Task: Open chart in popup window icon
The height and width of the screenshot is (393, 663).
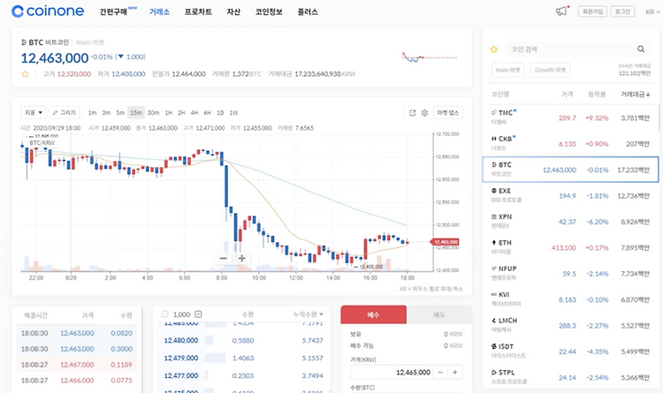Action: [413, 113]
